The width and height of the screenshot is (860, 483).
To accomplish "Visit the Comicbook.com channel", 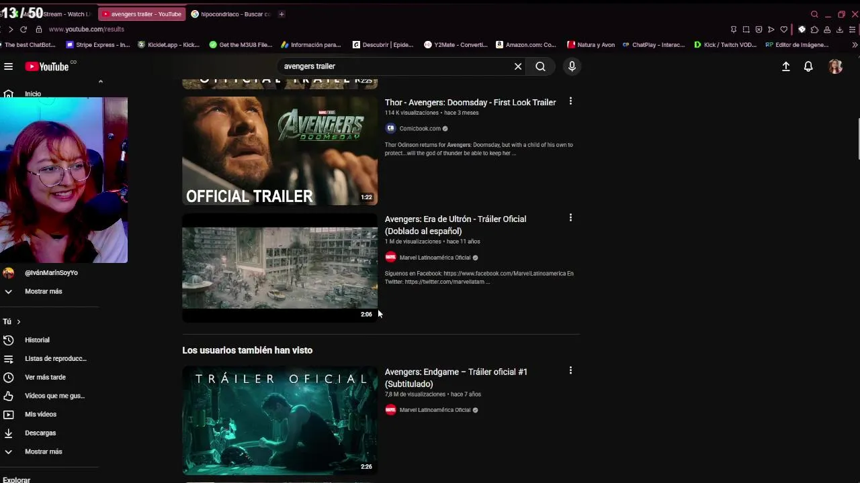I will click(x=420, y=129).
